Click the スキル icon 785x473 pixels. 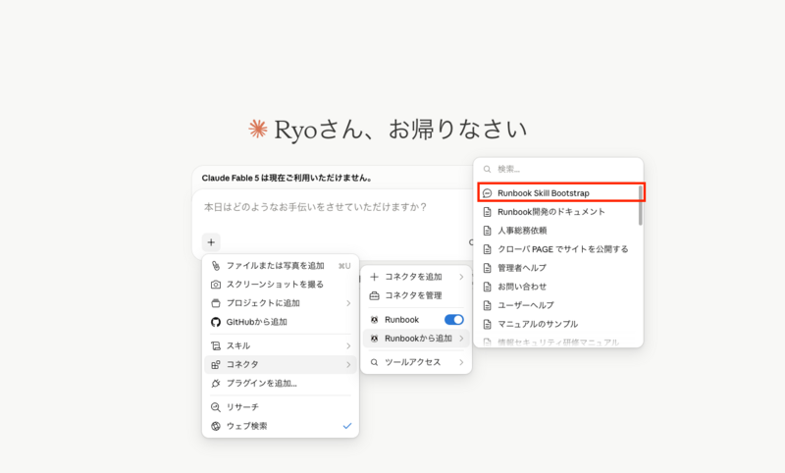point(216,345)
